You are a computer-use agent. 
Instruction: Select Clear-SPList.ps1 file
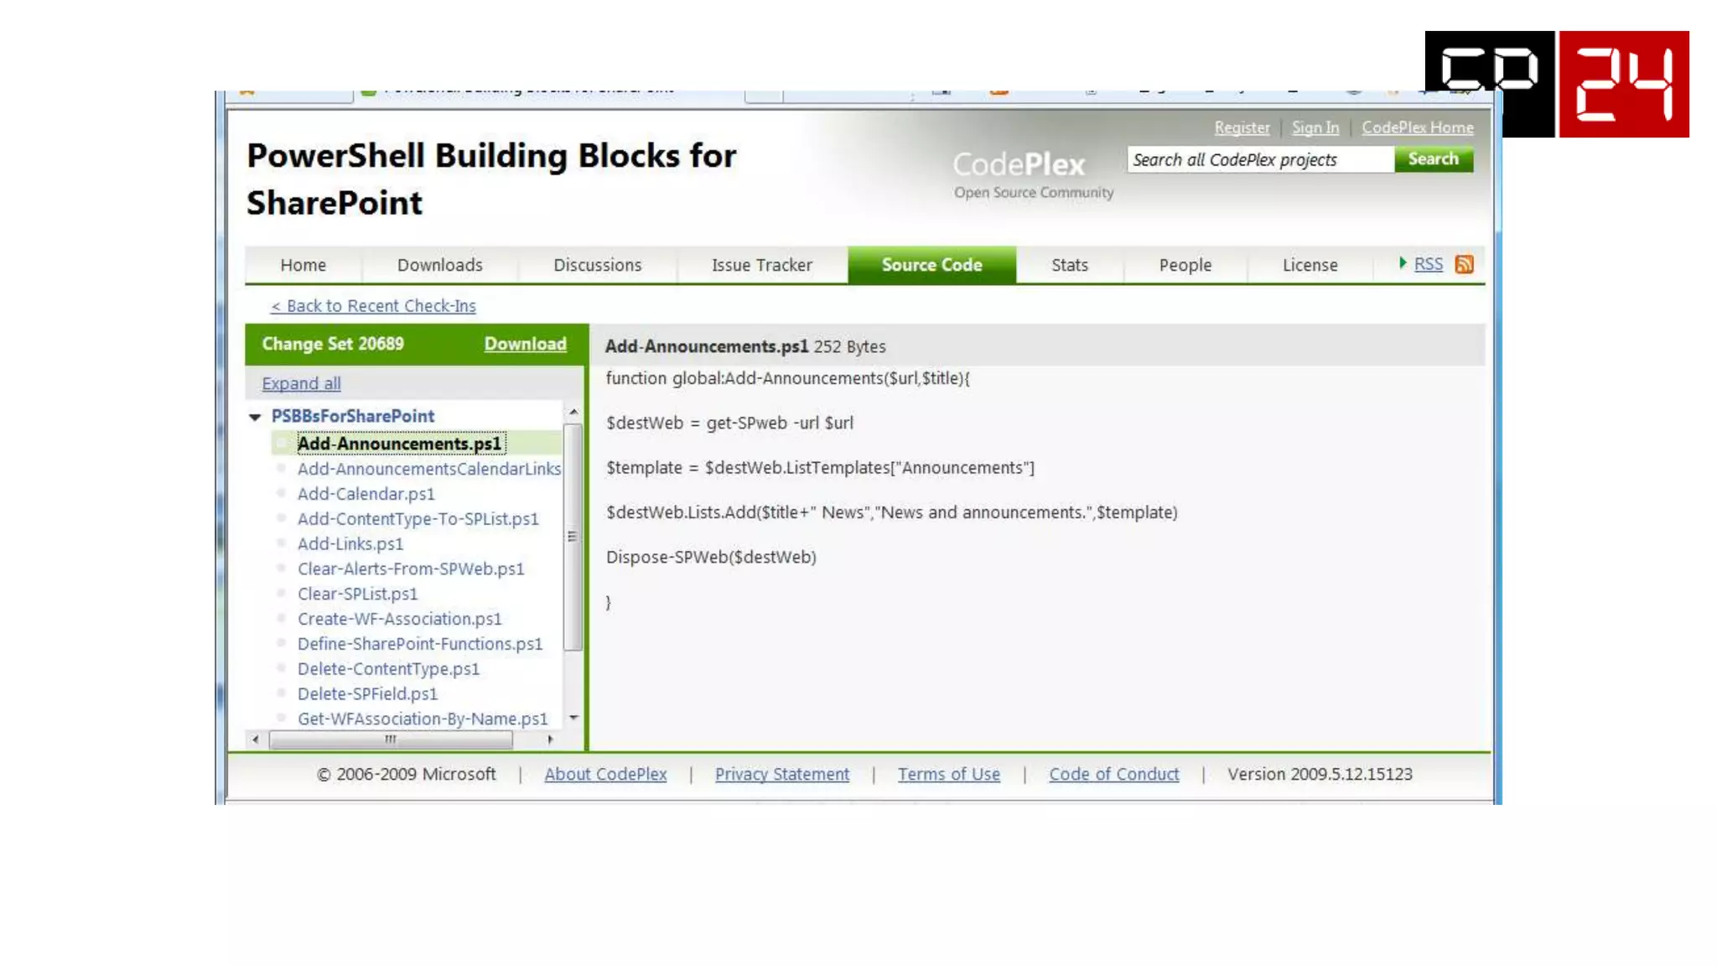click(x=357, y=594)
